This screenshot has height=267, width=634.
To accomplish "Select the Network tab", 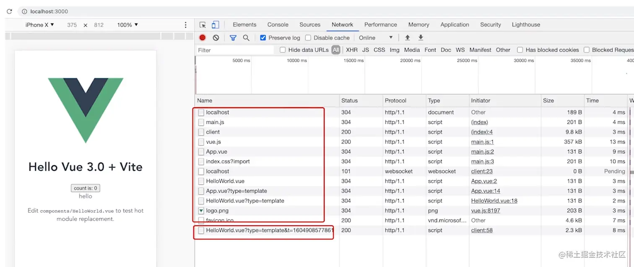I will pos(343,25).
